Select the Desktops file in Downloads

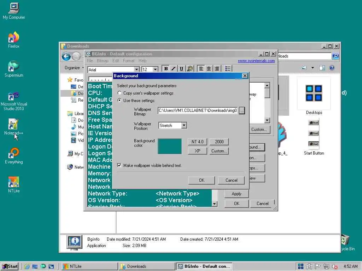pos(314,96)
